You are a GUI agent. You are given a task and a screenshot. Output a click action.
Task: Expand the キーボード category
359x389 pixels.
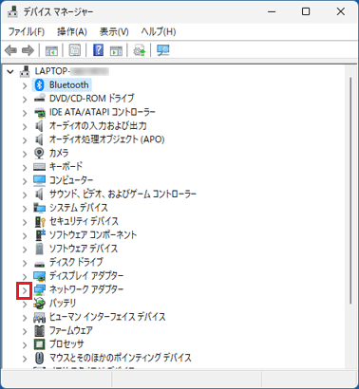[x=25, y=167]
